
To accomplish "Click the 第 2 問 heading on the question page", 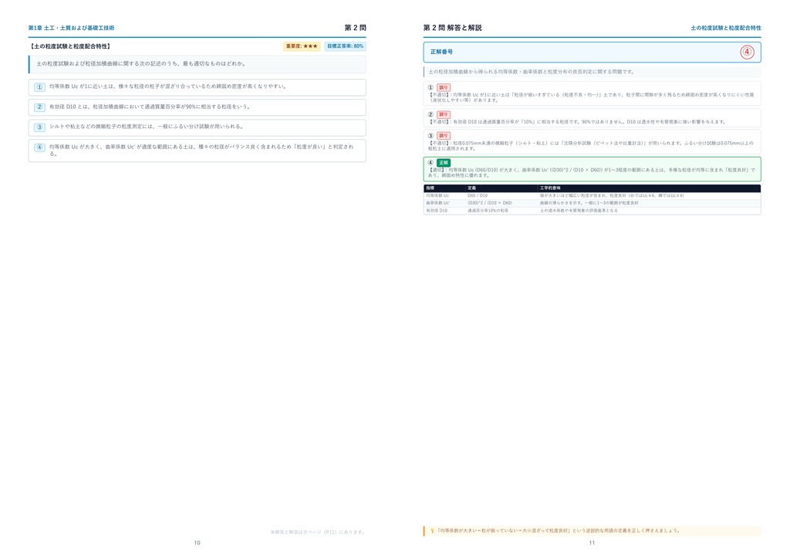I will [x=355, y=28].
